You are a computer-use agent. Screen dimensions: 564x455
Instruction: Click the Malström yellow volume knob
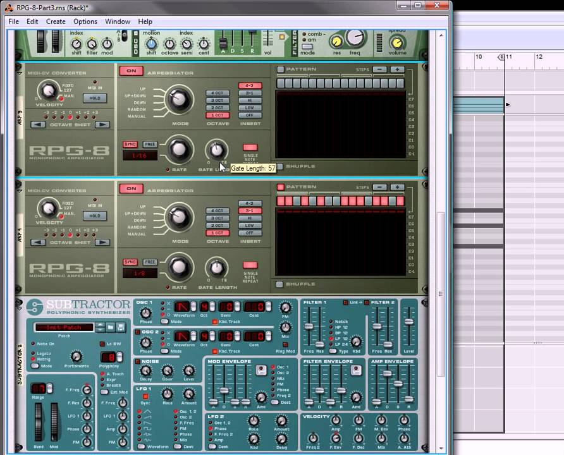[396, 43]
